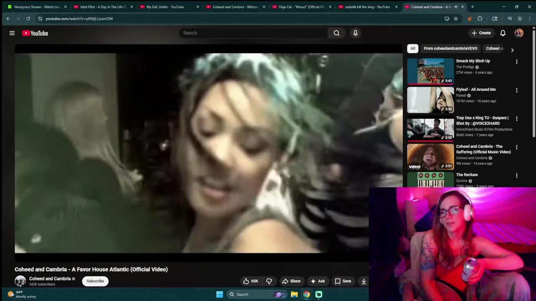536x301 pixels.
Task: Click the Share button
Action: point(291,281)
